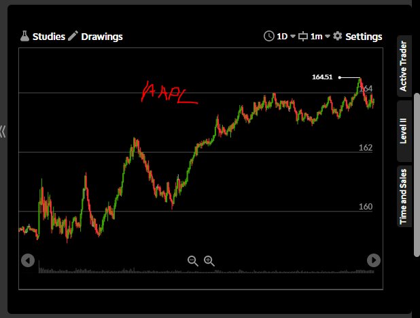
Task: Click the Settings label
Action: [x=364, y=37]
